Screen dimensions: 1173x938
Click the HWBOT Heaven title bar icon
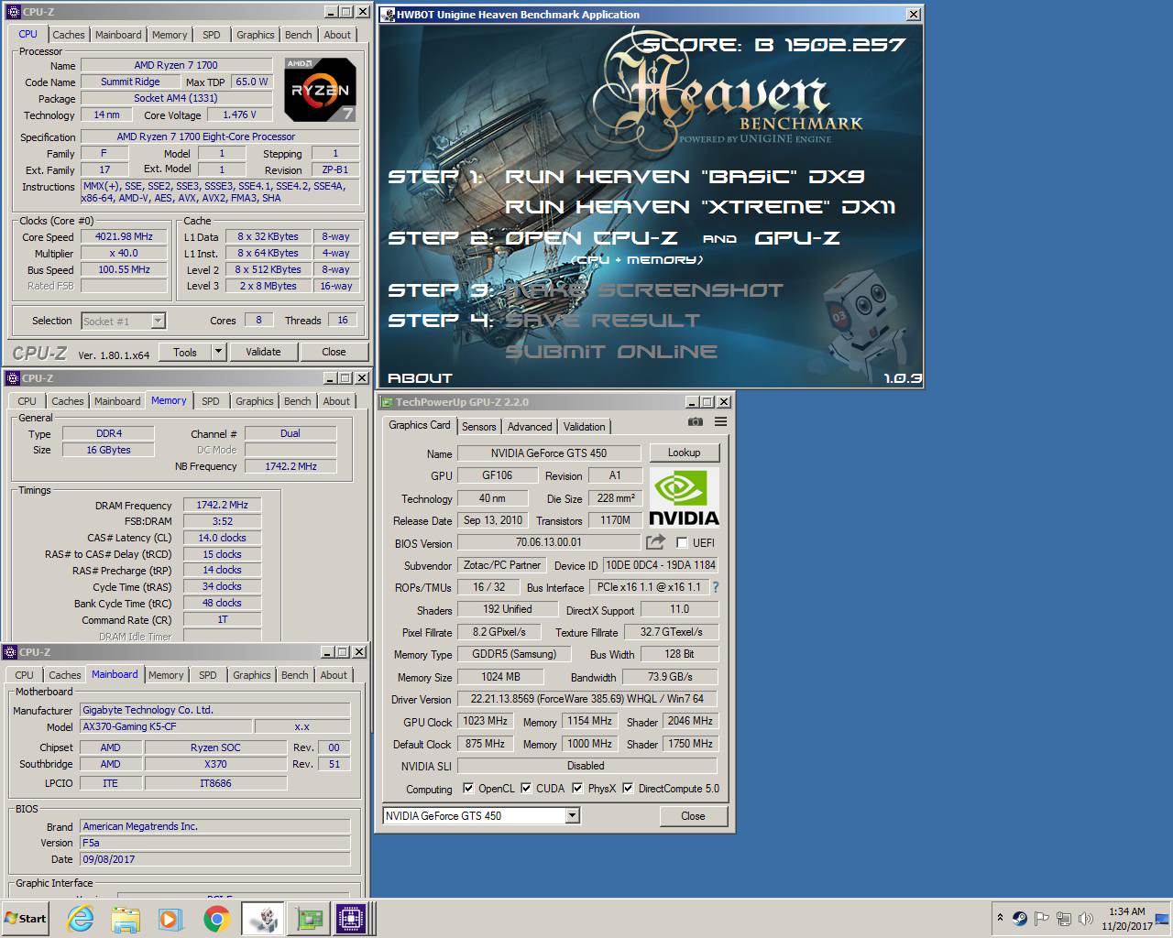tap(387, 15)
